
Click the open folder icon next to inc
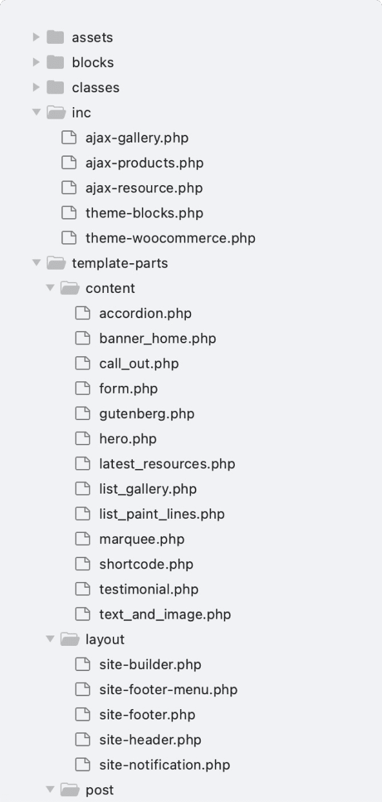54,112
